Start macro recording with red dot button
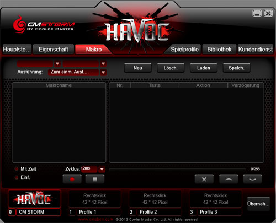276x223 pixels. click(72, 179)
